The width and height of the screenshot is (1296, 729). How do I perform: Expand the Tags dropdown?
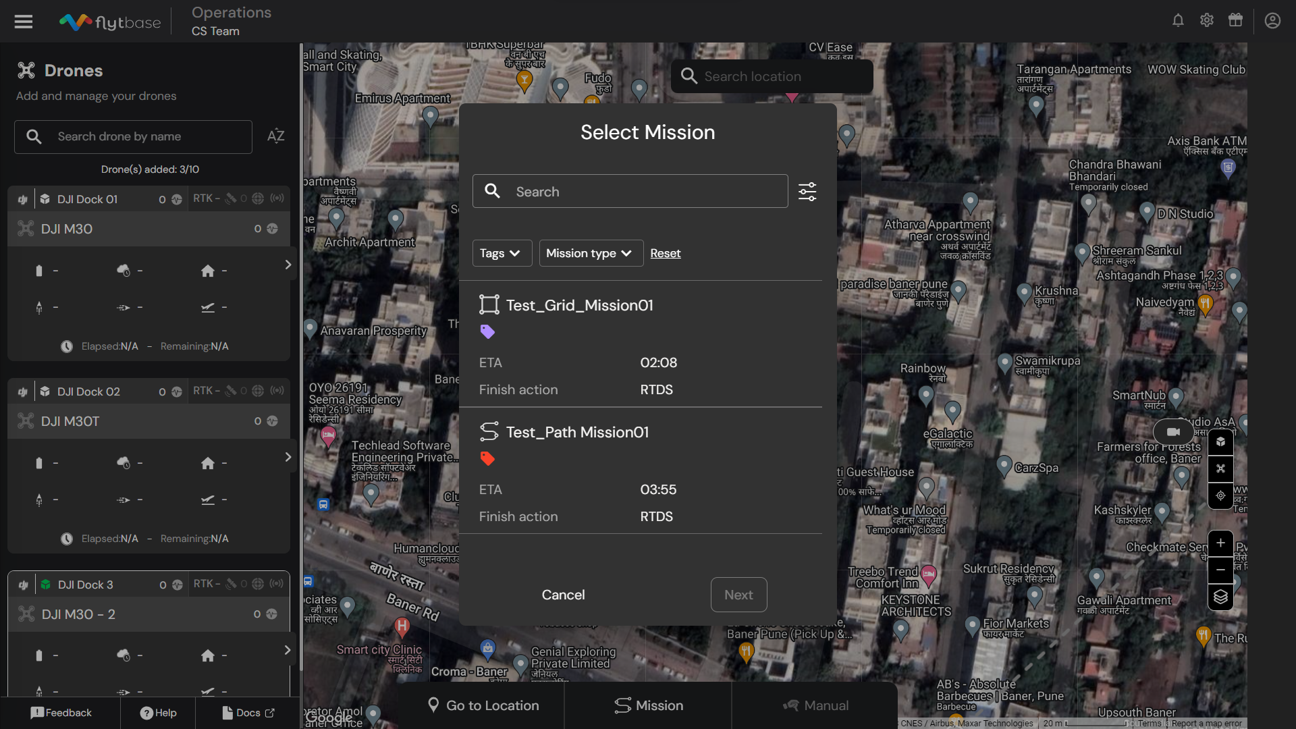[501, 253]
